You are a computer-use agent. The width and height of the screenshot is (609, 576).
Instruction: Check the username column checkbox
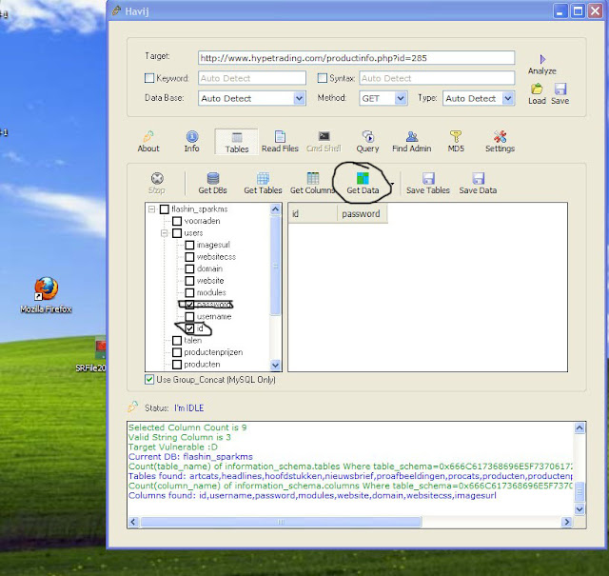point(189,316)
